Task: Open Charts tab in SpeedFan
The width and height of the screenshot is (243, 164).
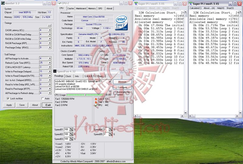Action: tap(100, 76)
